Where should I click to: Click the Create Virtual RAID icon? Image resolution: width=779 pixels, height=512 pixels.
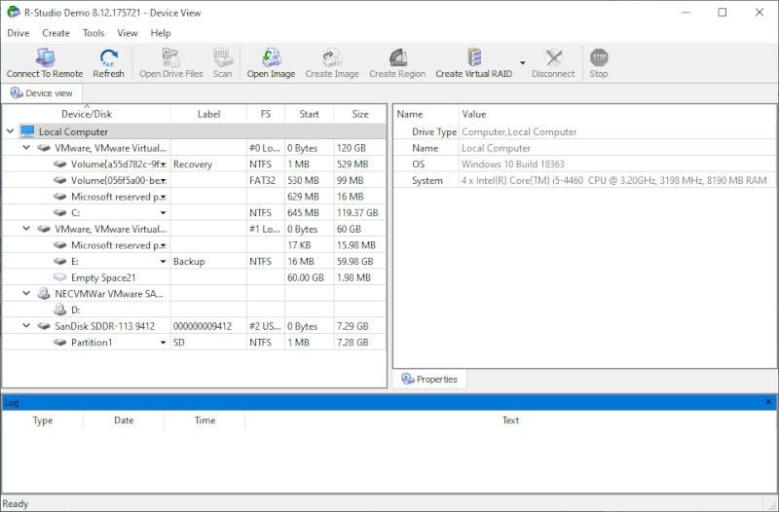(x=474, y=57)
